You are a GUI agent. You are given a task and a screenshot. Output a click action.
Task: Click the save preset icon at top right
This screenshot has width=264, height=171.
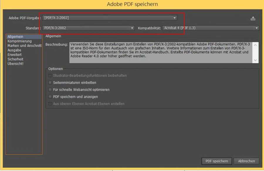(253, 18)
